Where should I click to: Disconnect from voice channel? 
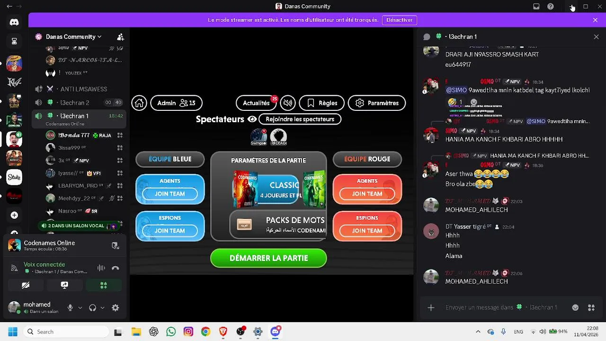click(x=115, y=268)
